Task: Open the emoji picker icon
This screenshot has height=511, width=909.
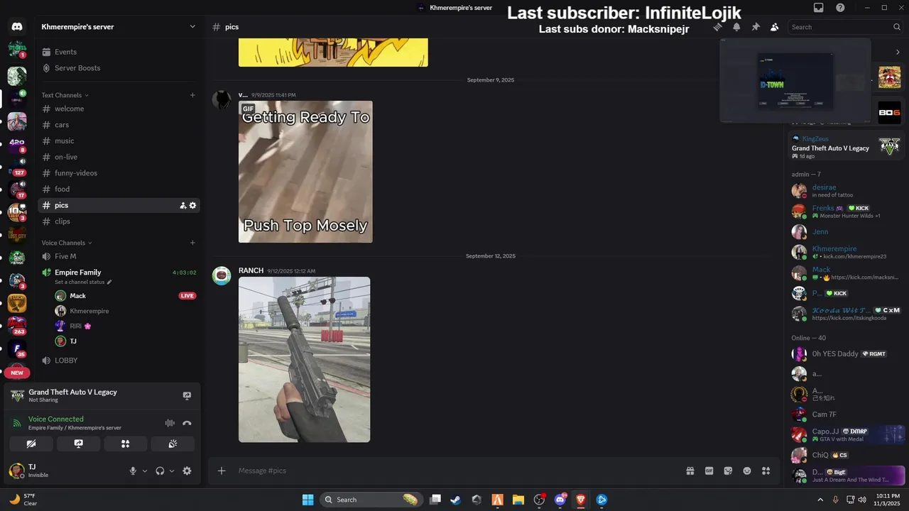Action: pyautogui.click(x=747, y=471)
